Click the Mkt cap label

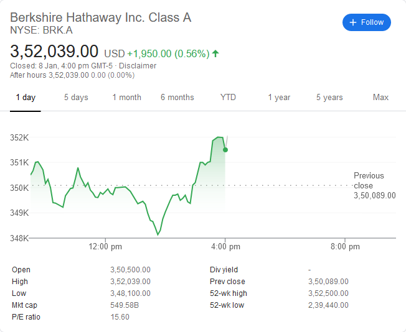25,305
